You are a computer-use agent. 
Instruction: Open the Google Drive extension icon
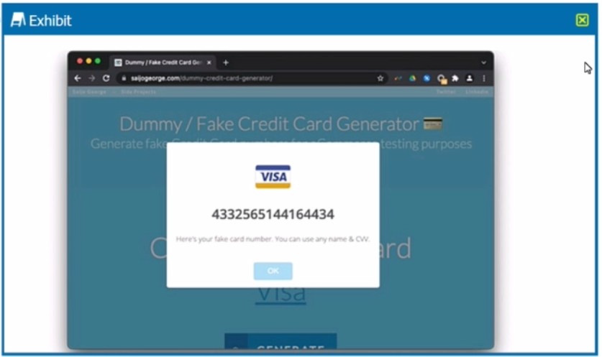tap(412, 78)
